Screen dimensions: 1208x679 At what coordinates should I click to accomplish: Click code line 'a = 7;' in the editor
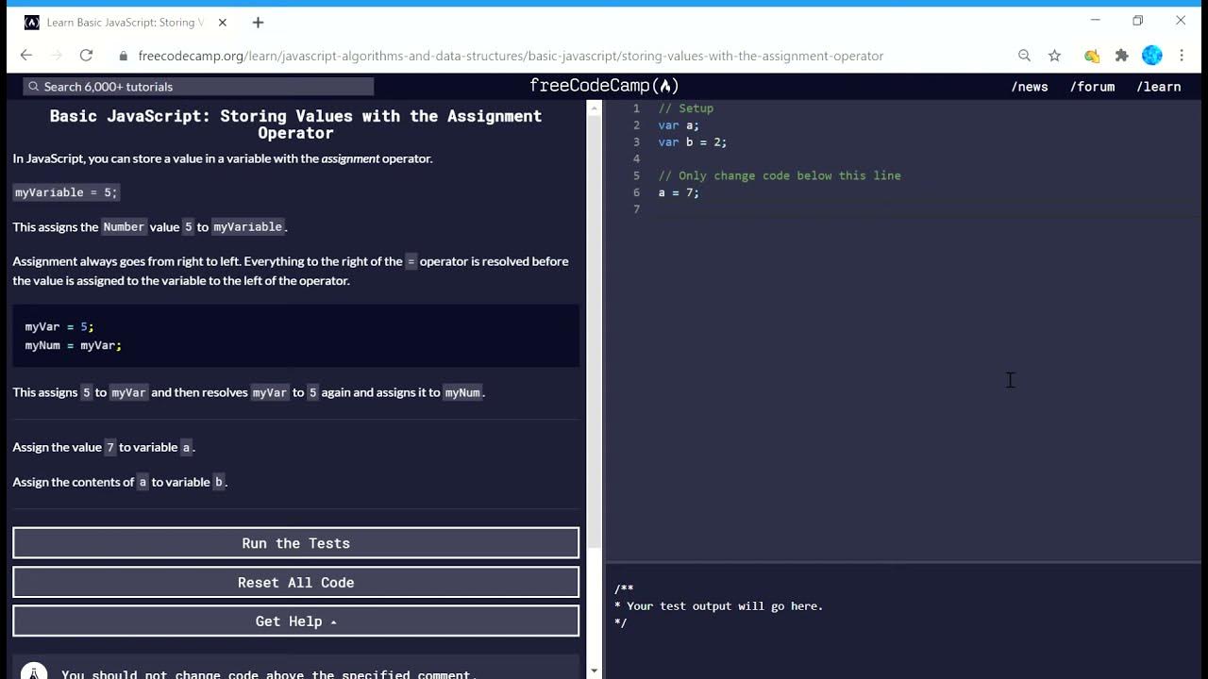[679, 192]
